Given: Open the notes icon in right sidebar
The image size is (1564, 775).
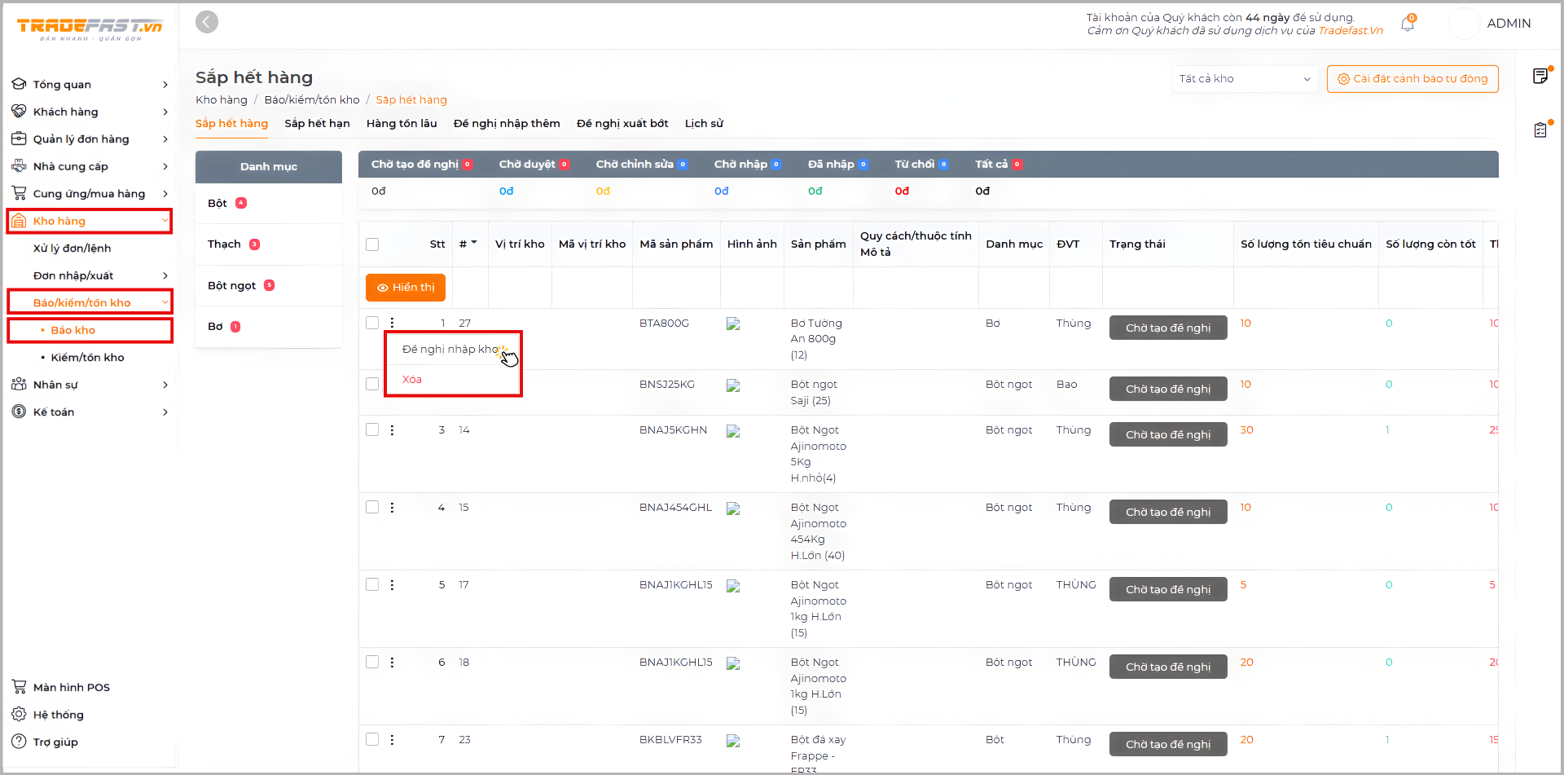Looking at the screenshot, I should [1540, 77].
